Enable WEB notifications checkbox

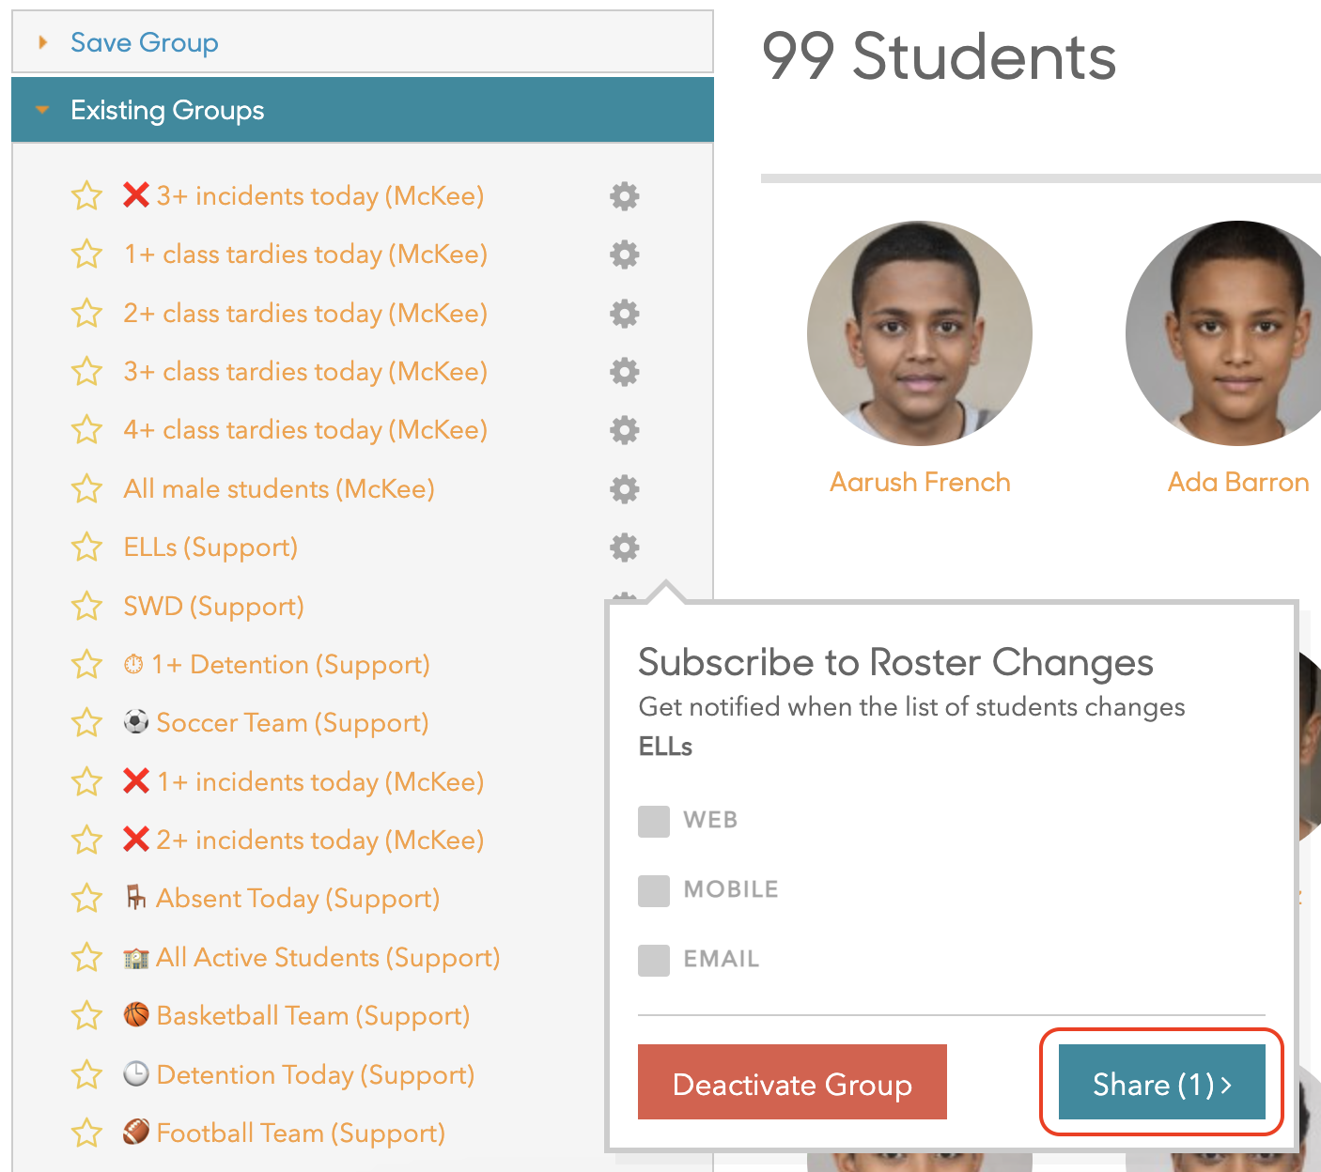(654, 821)
